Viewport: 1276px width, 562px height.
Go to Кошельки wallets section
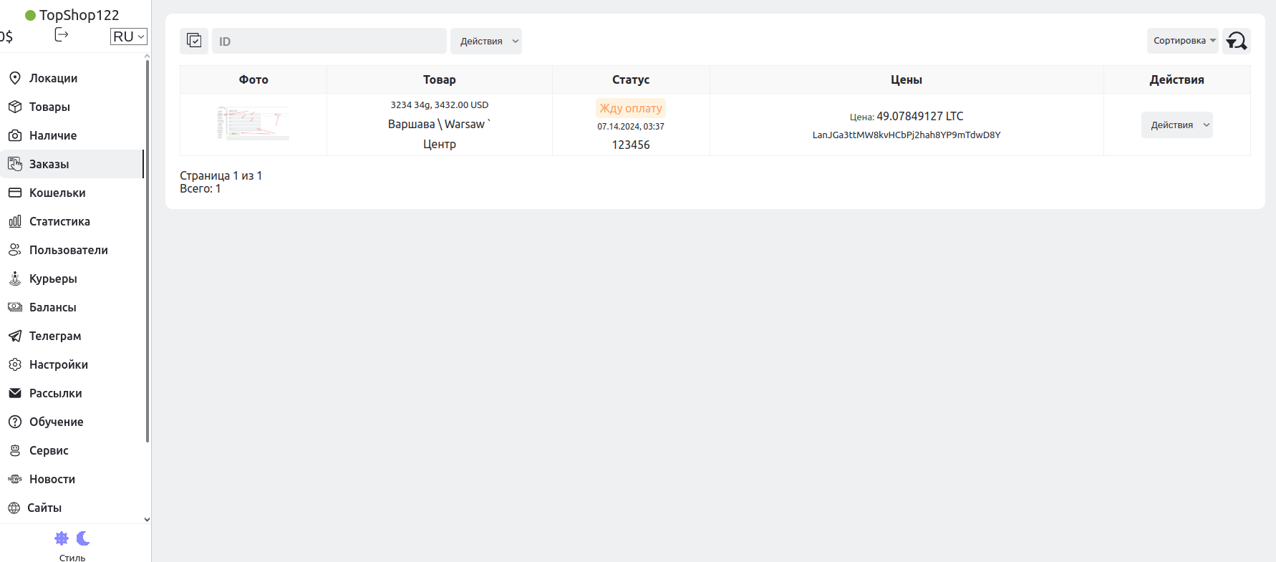pos(57,193)
